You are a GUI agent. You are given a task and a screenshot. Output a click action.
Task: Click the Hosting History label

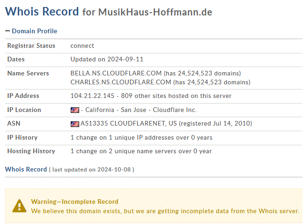point(31,151)
